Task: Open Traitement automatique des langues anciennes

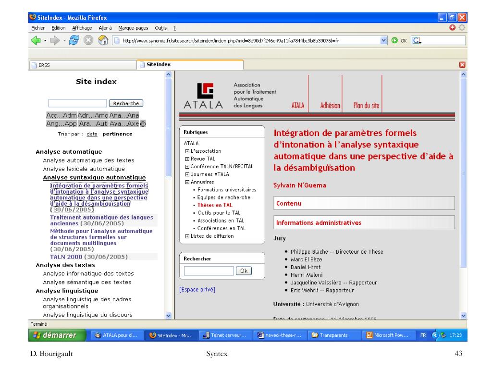Action: 101,220
